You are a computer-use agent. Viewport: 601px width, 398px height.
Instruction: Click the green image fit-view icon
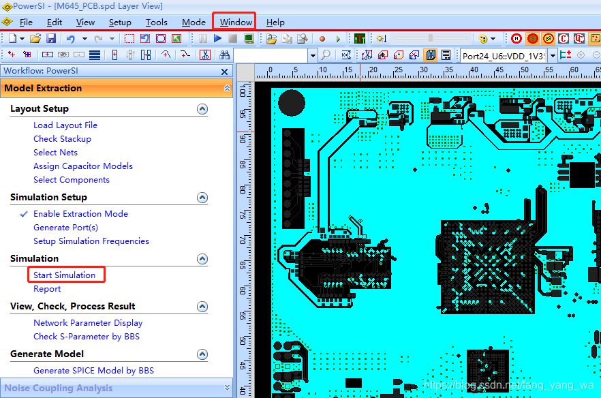[x=176, y=38]
